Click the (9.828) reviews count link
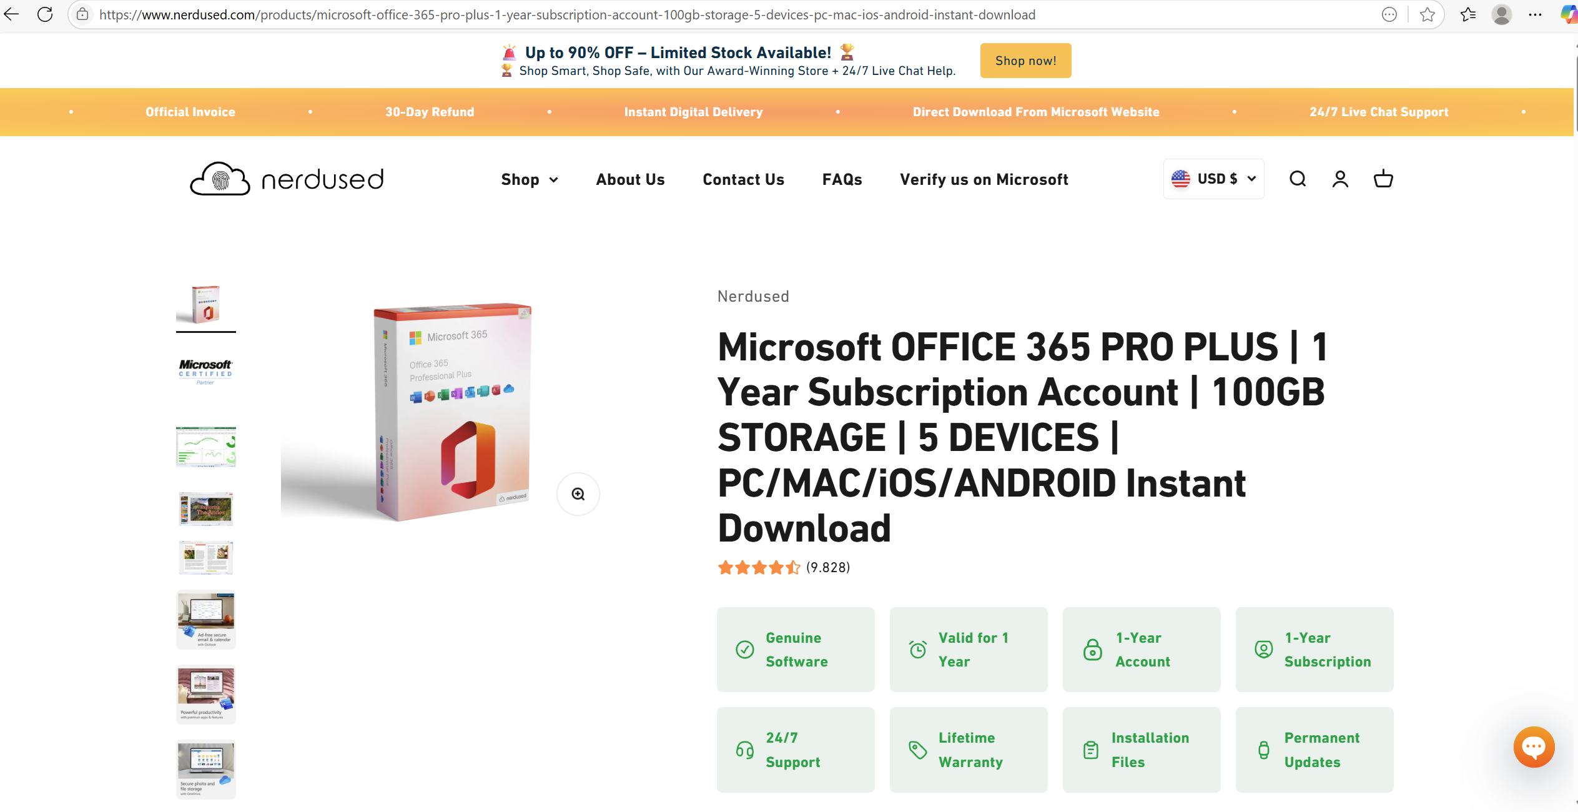 click(829, 567)
